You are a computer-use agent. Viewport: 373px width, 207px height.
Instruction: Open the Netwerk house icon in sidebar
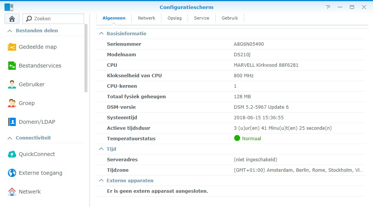(x=12, y=192)
